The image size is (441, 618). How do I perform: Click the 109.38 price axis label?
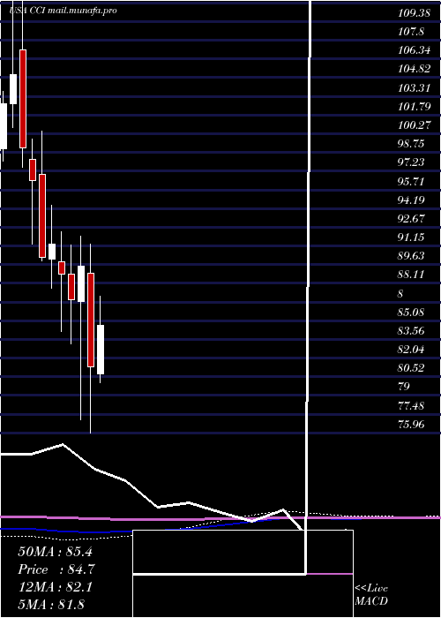(x=414, y=13)
